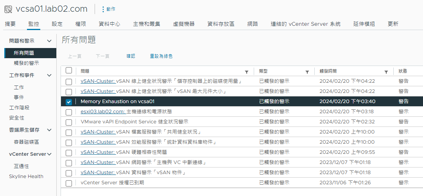The width and height of the screenshot is (423, 196).
Task: Click 已觸發的警示 in the 授權已到期 row
Action: click(x=274, y=183)
